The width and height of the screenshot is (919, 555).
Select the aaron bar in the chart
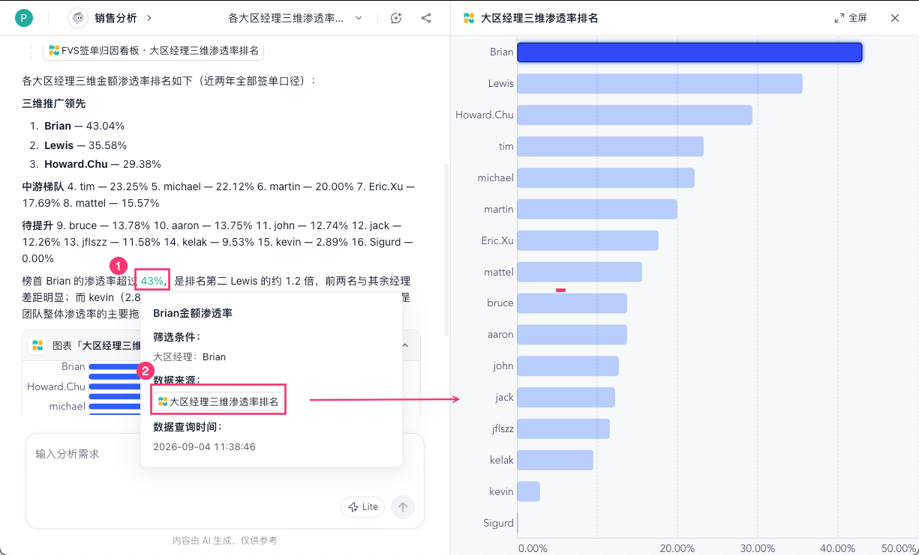click(x=572, y=335)
